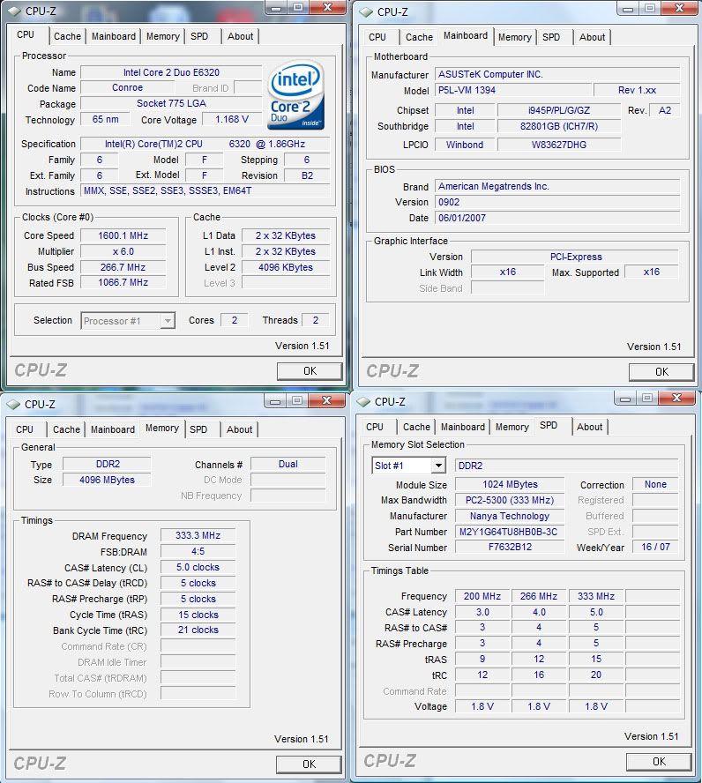Viewport: 702px width, 783px height.
Task: Click Part Number 'M2Y1G64TU8HB0B-3C'
Action: click(510, 532)
